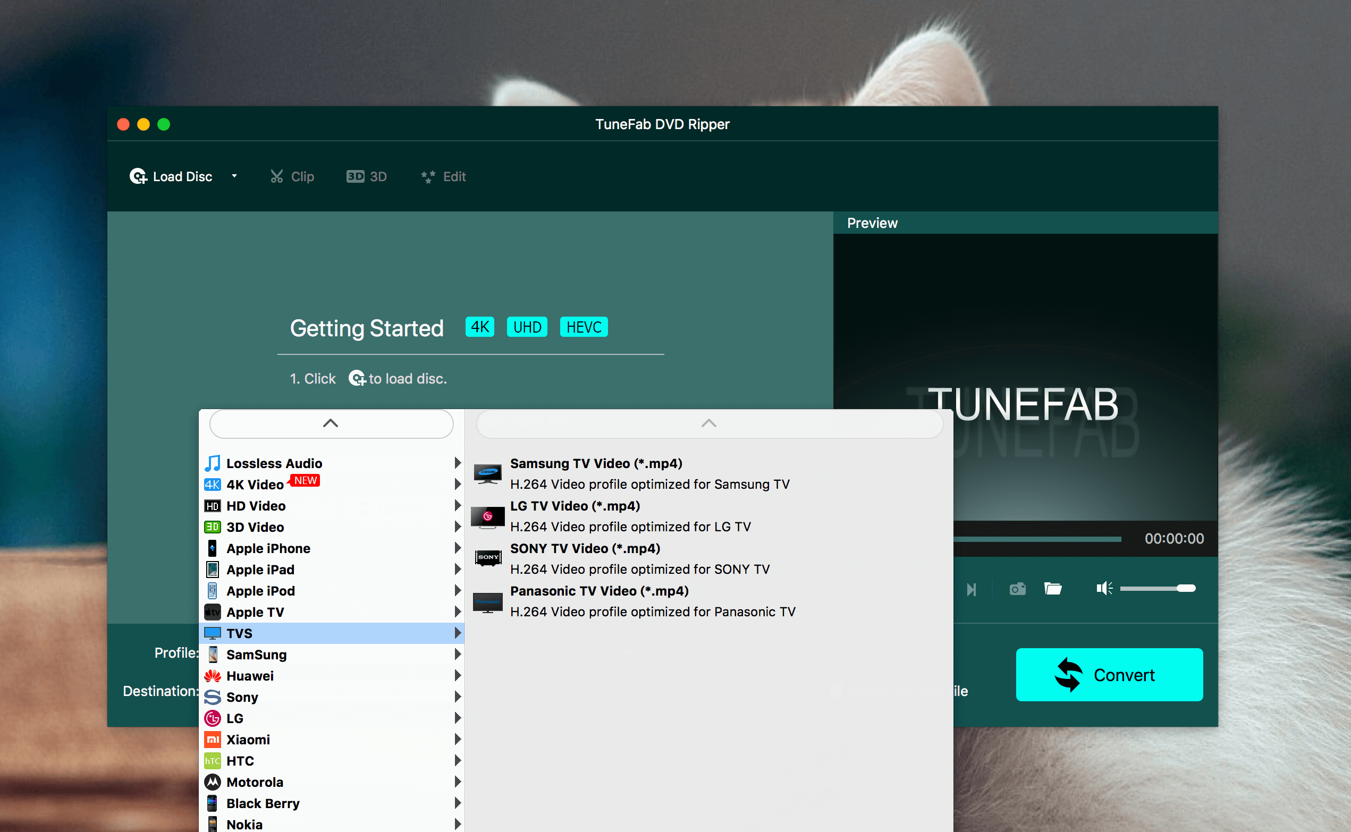Adjust the volume slider
Viewport: 1351px width, 832px height.
pyautogui.click(x=1158, y=588)
